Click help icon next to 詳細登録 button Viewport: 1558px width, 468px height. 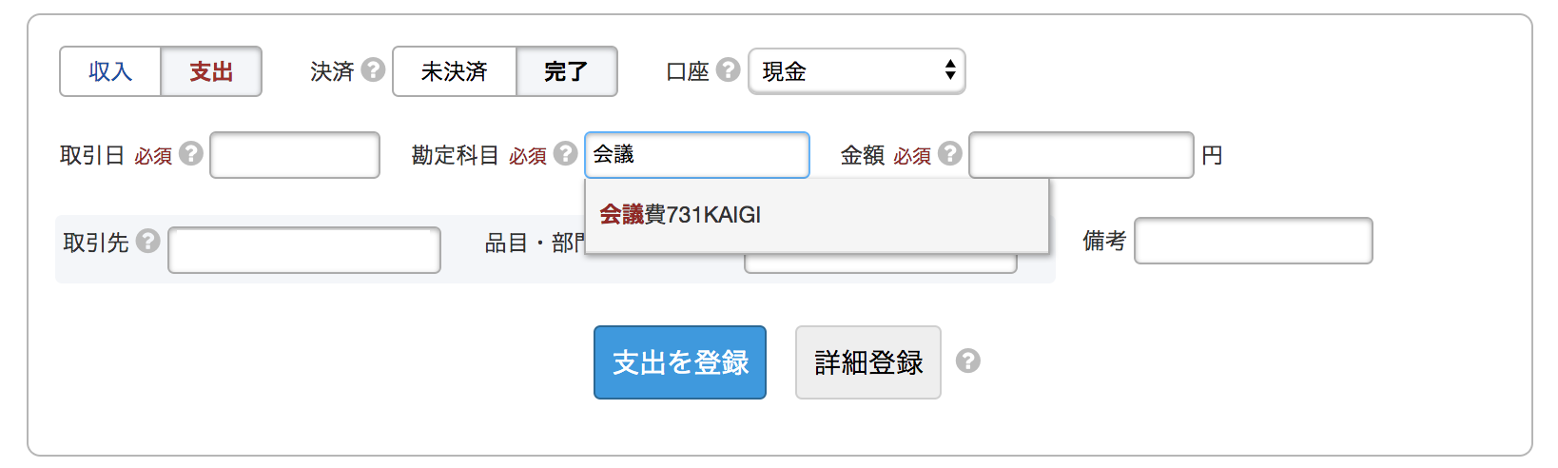(968, 361)
